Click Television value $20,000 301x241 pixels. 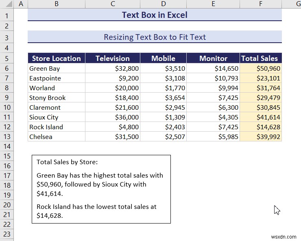click(x=113, y=88)
